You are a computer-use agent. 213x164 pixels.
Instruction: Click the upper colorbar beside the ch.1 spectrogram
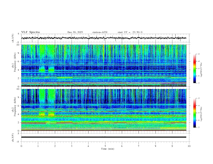point(194,69)
